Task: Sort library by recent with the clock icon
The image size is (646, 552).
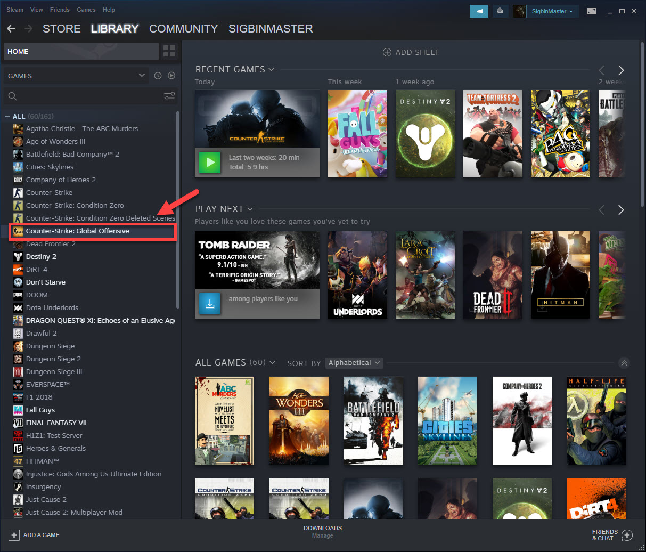Action: (x=158, y=76)
